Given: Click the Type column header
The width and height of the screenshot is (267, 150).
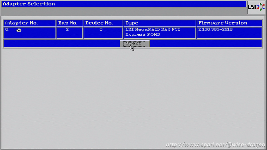Looking at the screenshot, I should click(x=160, y=23).
